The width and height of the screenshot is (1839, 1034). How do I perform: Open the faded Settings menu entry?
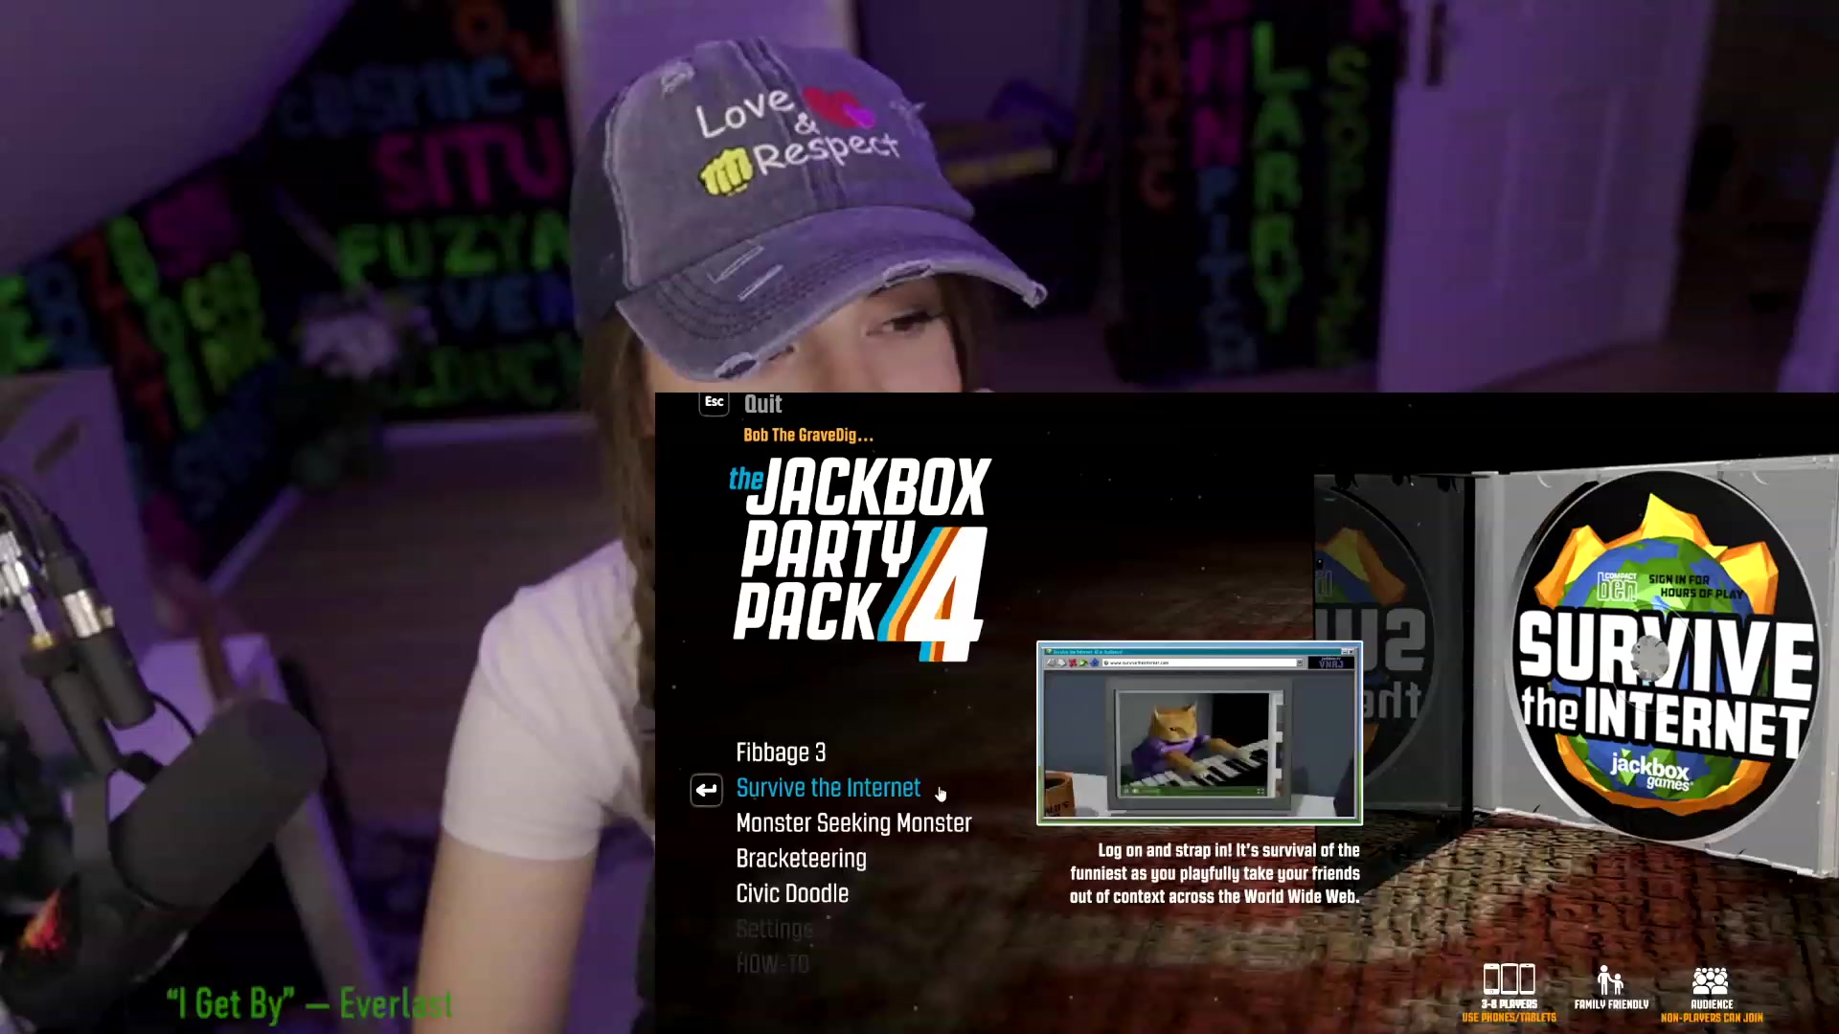tap(775, 929)
